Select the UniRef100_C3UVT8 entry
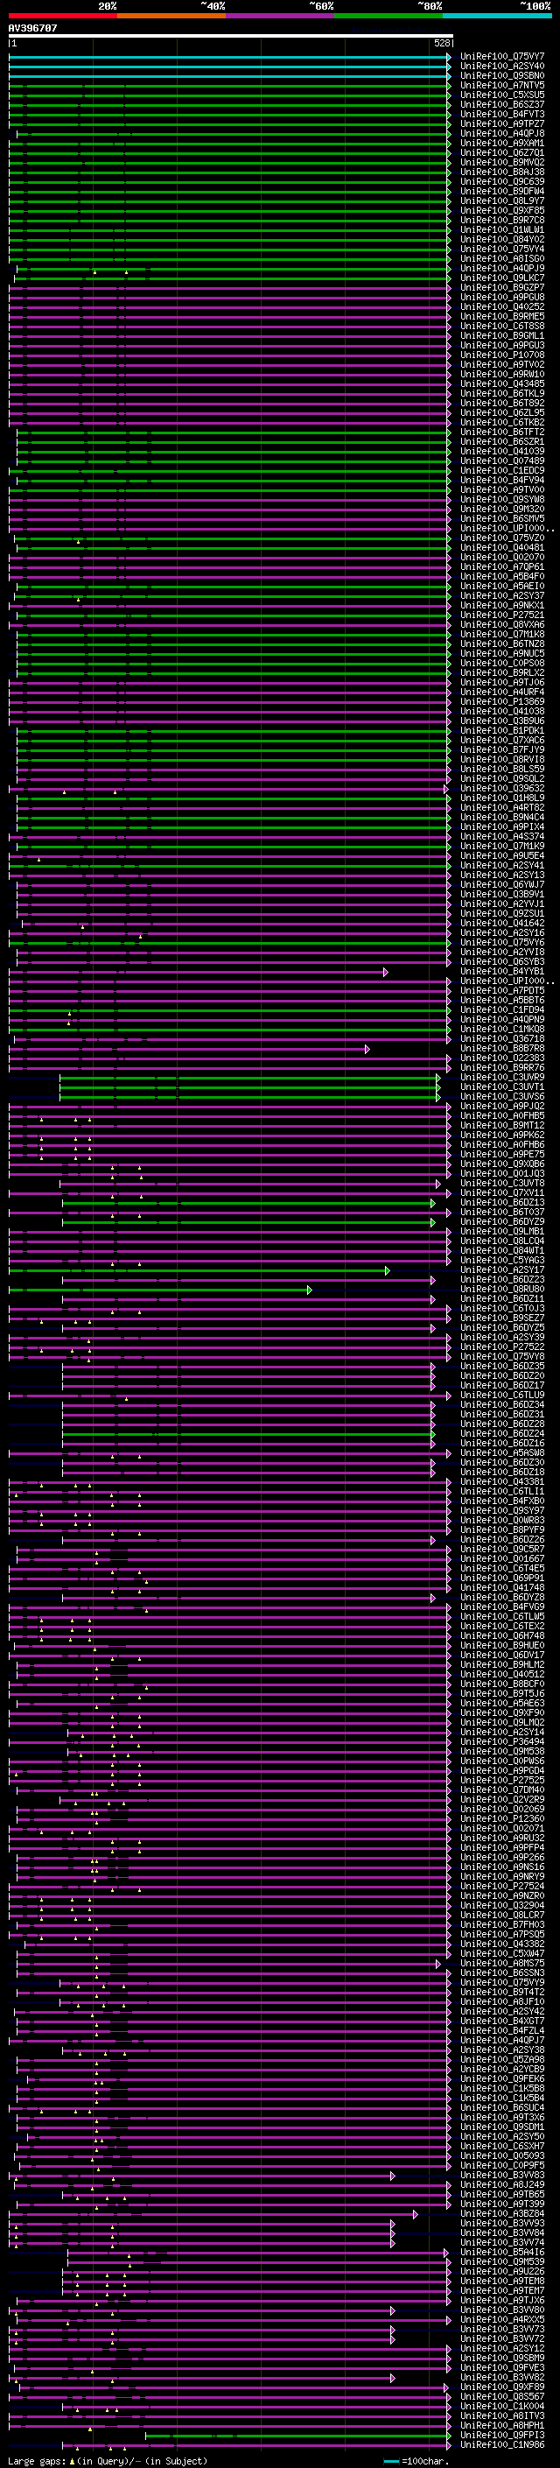The height and width of the screenshot is (2468, 560). click(502, 1184)
